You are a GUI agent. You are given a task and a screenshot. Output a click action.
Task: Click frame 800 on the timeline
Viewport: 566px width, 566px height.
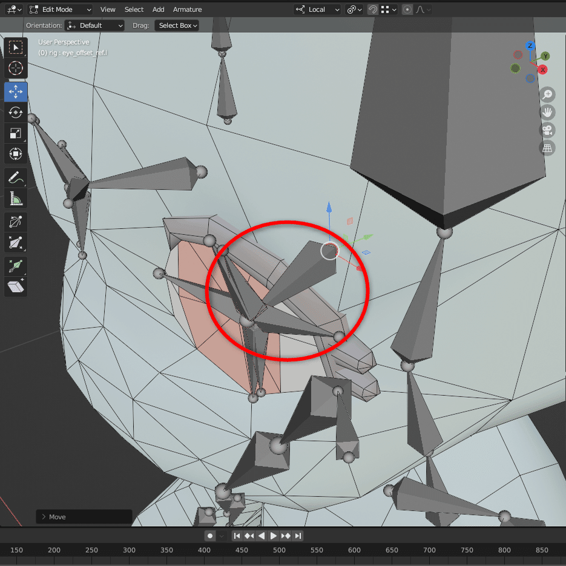coord(504,550)
